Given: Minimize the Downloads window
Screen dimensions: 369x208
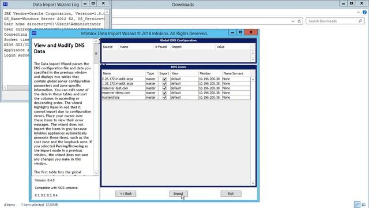Looking at the screenshot, I should click(344, 3).
